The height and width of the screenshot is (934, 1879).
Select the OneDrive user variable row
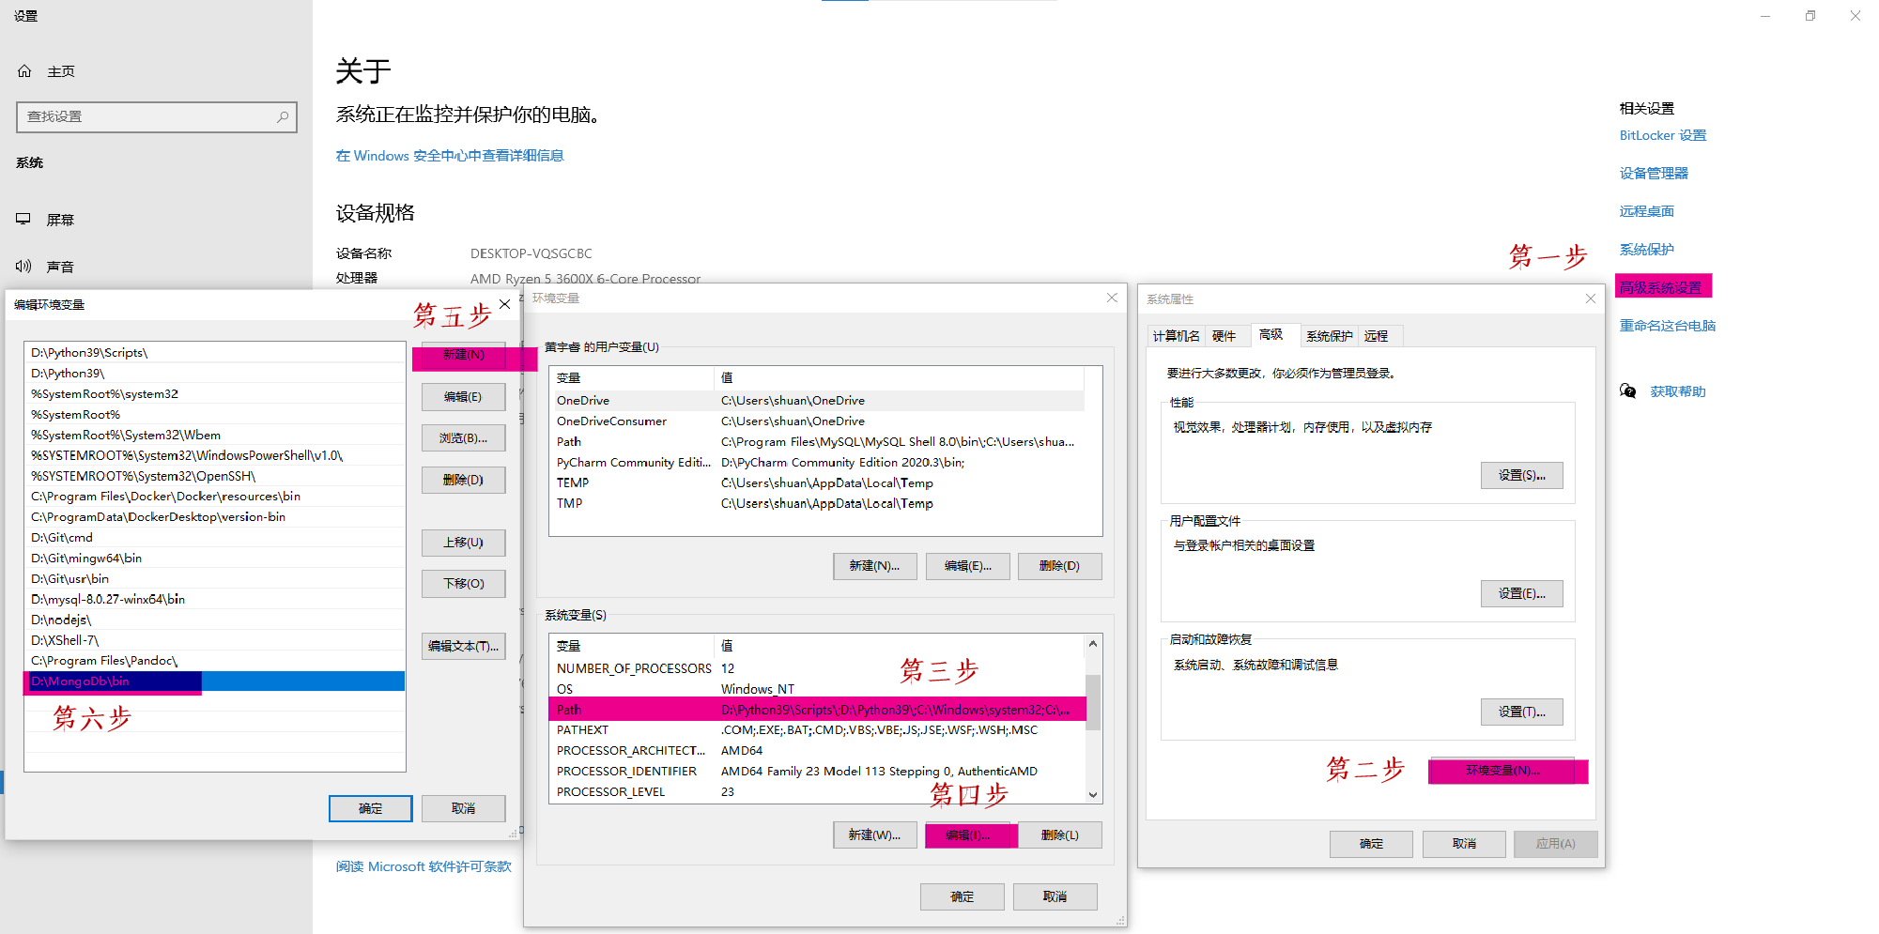(818, 401)
